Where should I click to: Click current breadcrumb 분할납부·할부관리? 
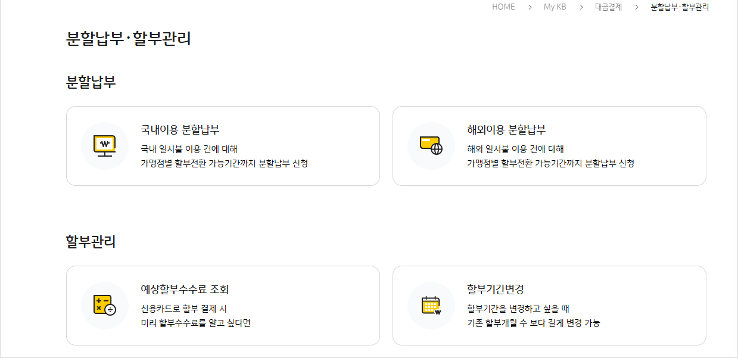click(x=680, y=7)
